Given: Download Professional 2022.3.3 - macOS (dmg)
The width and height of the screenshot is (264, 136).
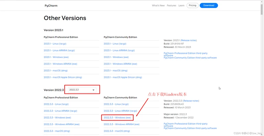Looking at the screenshot, I should coord(57,131).
